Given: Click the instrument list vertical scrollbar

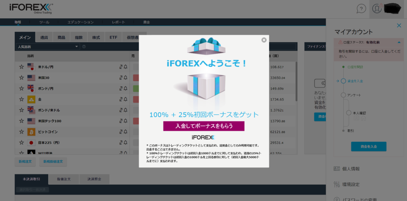Looking at the screenshot, I should (296, 82).
